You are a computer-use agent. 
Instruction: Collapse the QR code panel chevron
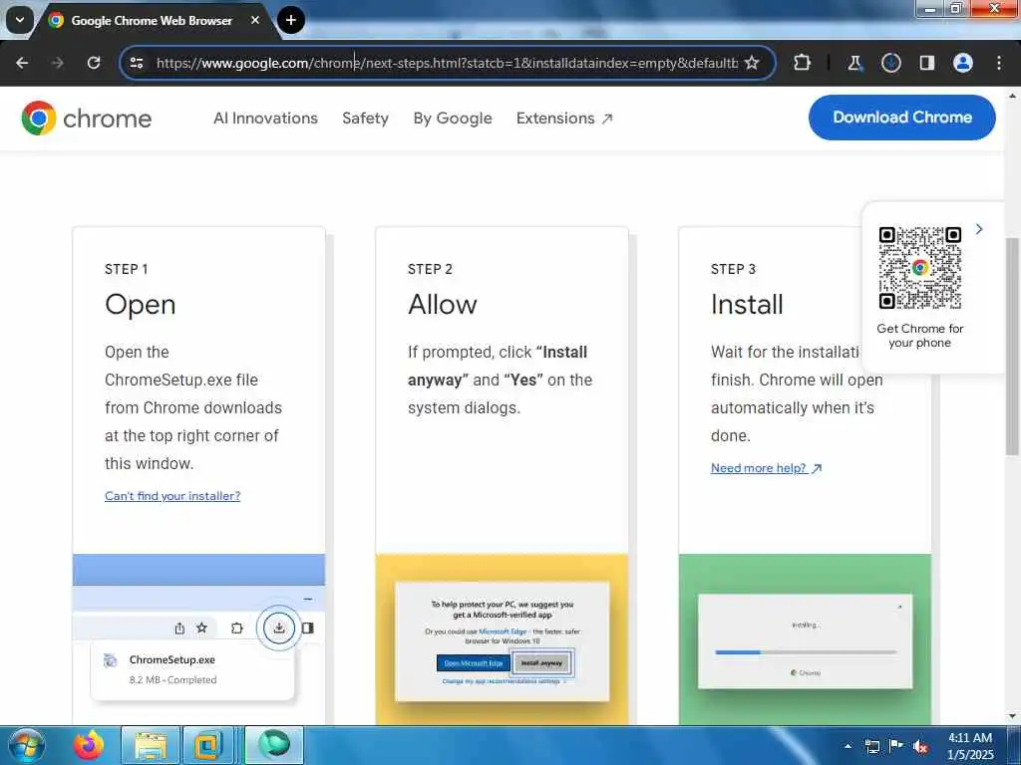[x=979, y=229]
